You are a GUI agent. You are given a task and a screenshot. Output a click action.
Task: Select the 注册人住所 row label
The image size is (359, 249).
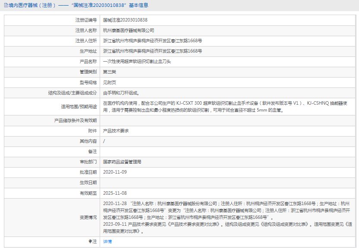pos(86,40)
